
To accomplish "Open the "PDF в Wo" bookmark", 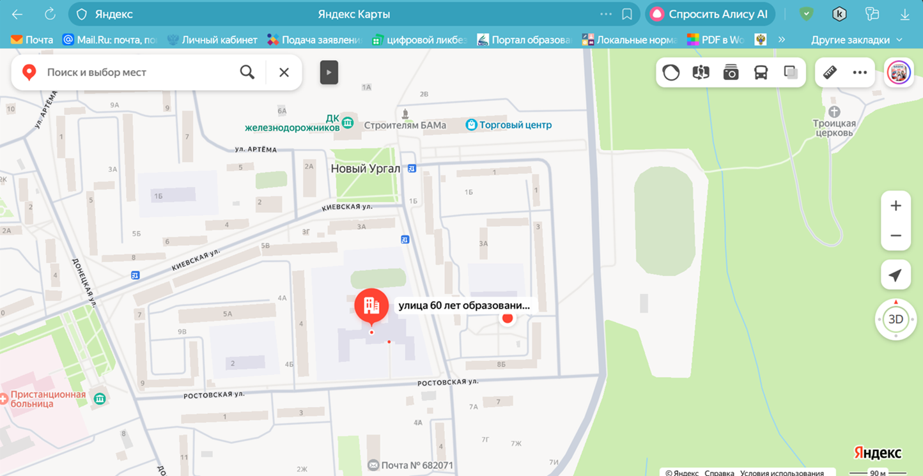I will tap(716, 40).
